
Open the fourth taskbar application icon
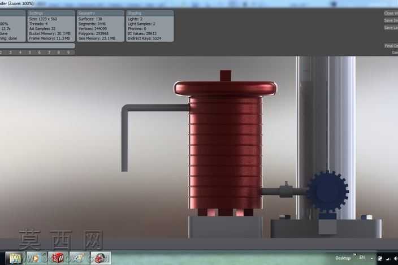click(80, 258)
